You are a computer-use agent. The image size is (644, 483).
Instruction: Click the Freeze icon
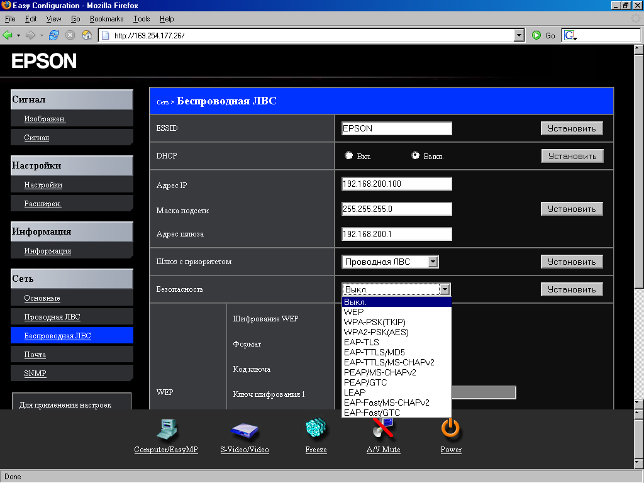[316, 428]
